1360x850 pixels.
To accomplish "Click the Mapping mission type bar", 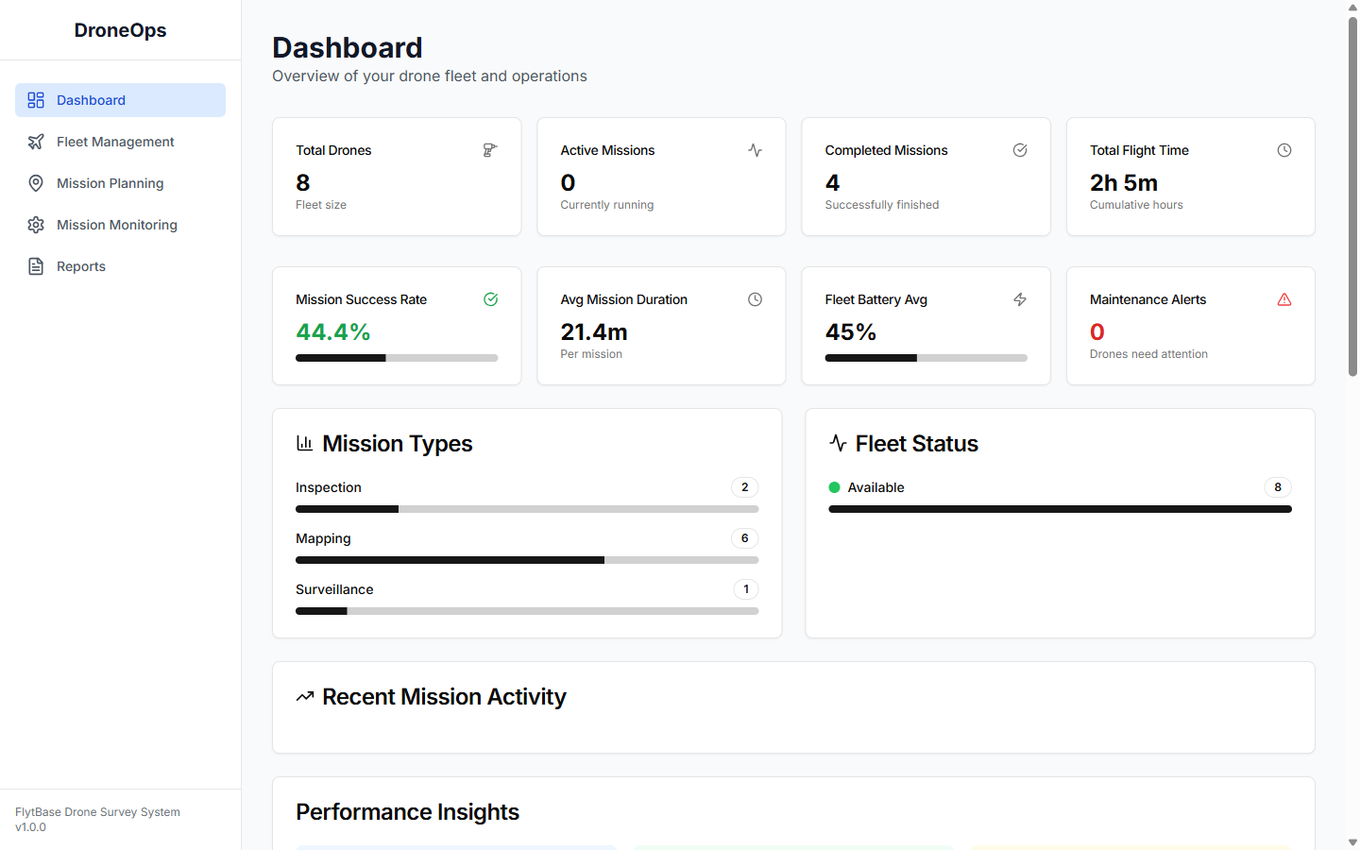I will 527,560.
